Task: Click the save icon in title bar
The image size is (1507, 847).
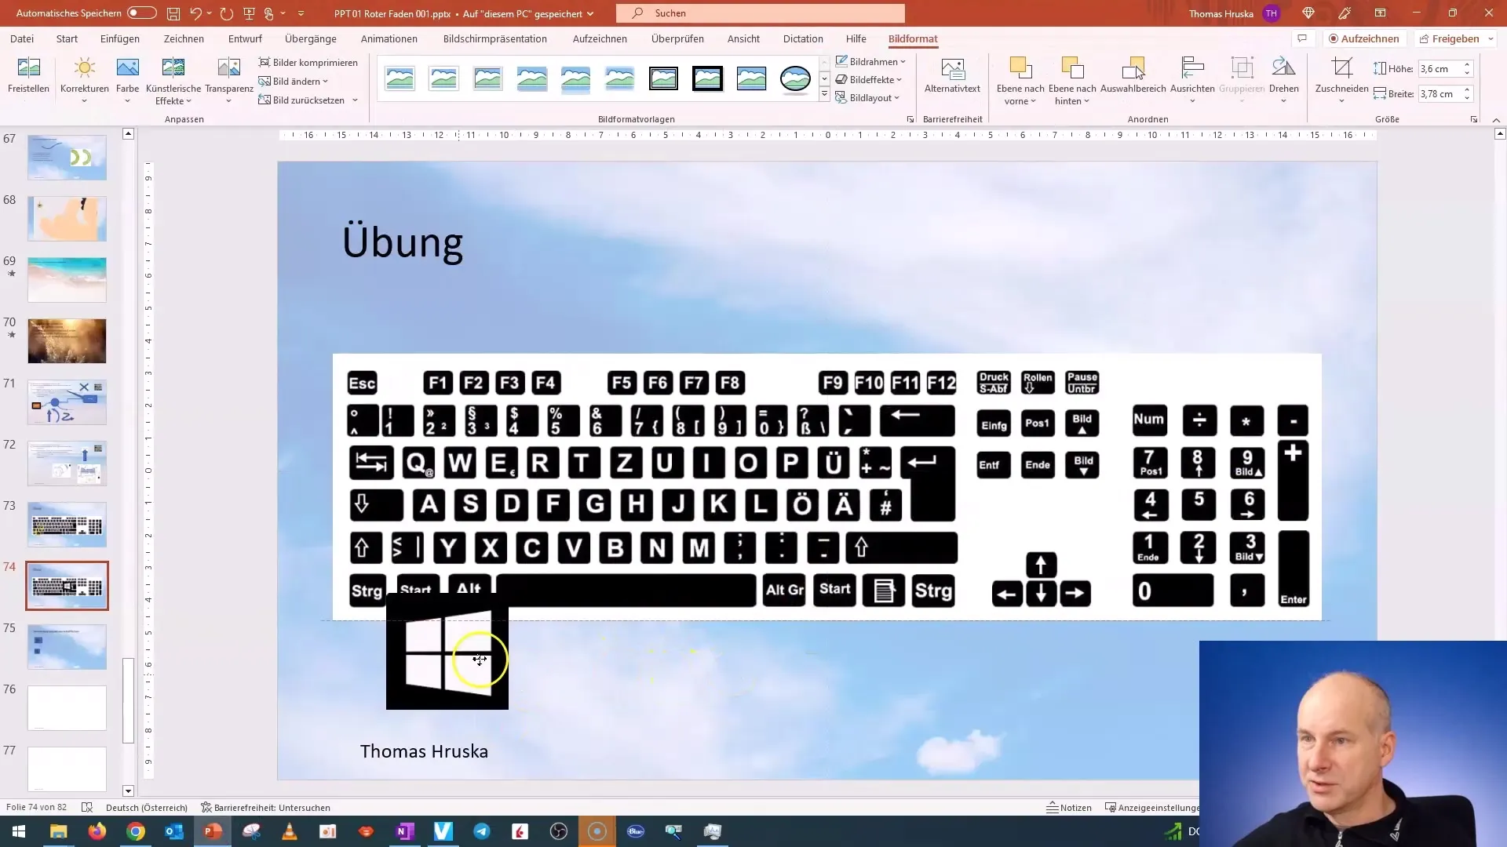Action: click(x=173, y=13)
